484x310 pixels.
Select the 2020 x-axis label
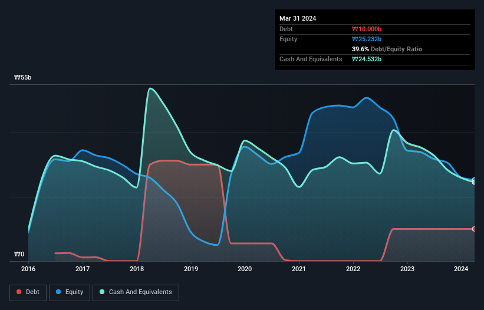click(245, 269)
